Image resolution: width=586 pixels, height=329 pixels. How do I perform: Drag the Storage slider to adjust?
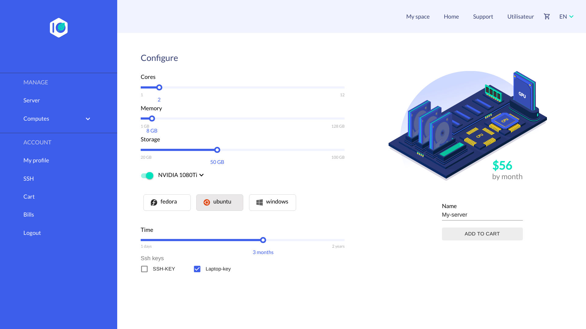click(217, 150)
